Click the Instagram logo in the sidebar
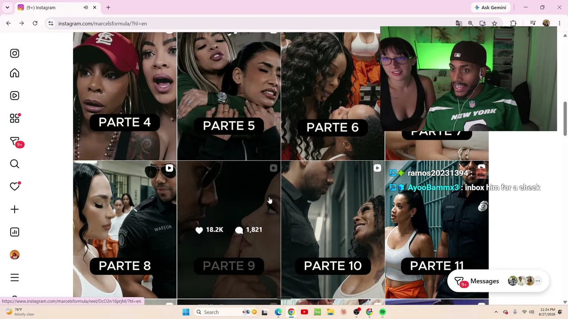Screen dimensions: 568x319 (15, 53)
